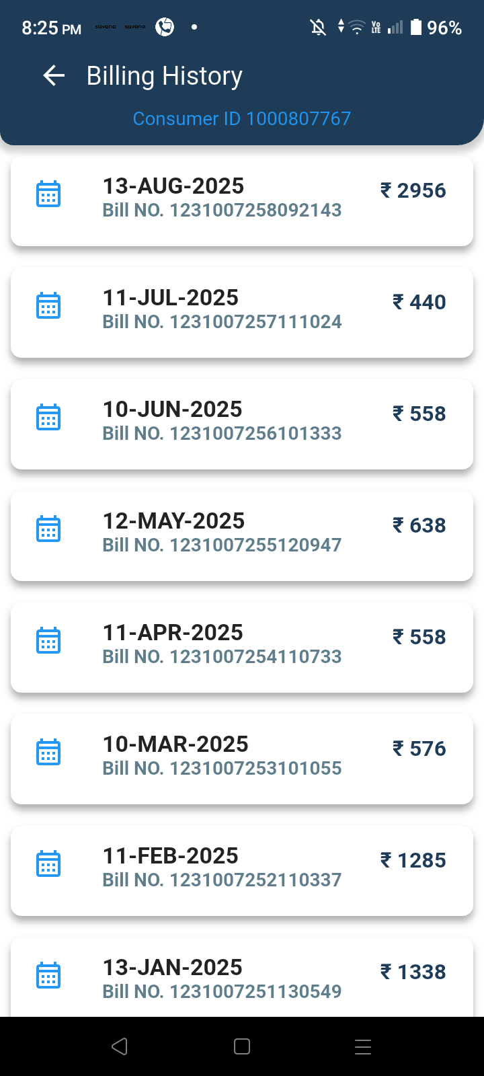View bill number 1231007256101333

[222, 434]
